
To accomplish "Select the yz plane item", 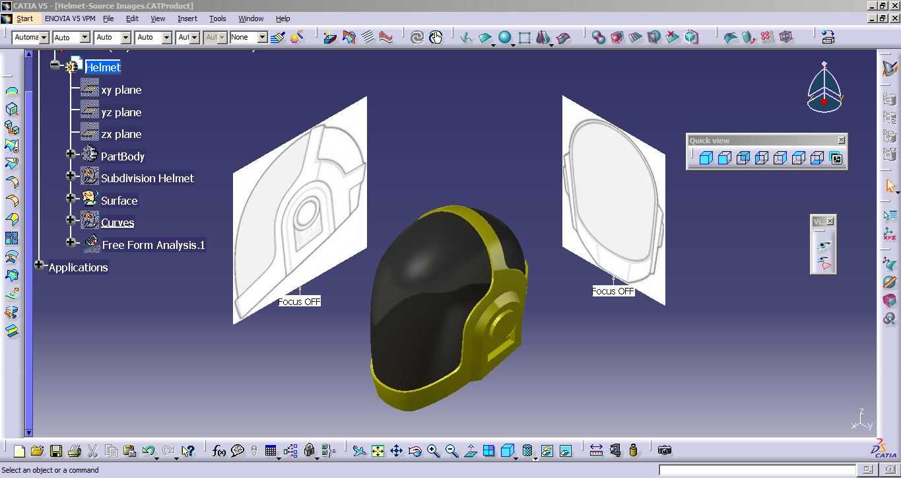I will coord(121,112).
